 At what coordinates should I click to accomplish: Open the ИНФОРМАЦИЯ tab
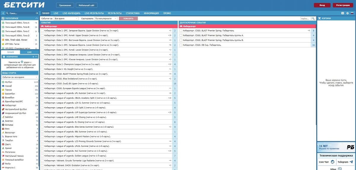tap(151, 13)
